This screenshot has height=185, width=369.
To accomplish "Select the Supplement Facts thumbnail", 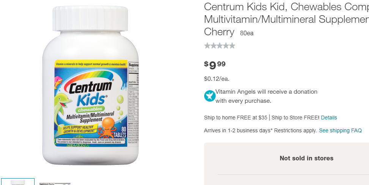I will 55,183.
